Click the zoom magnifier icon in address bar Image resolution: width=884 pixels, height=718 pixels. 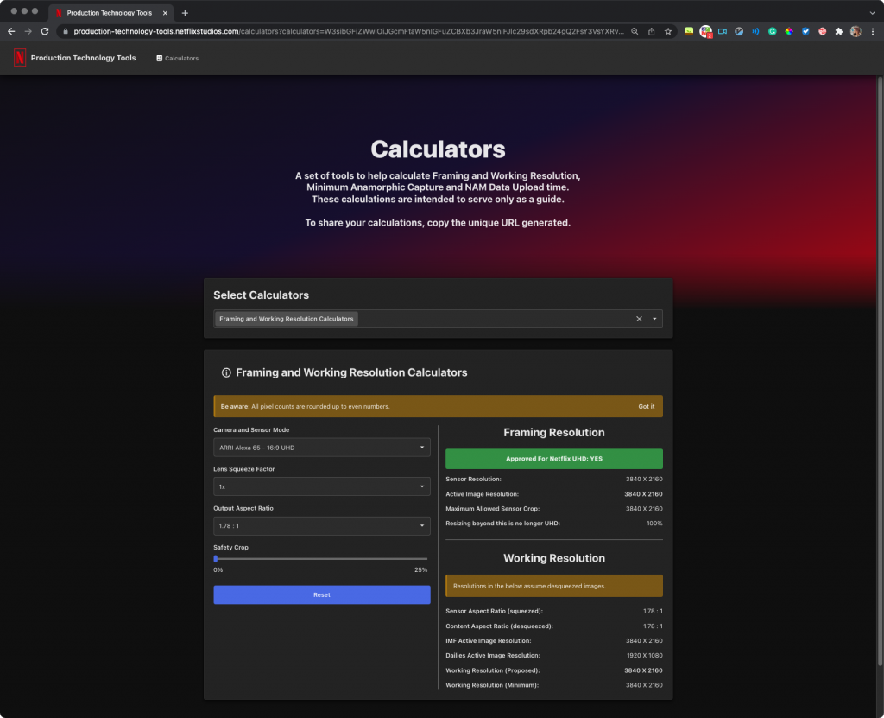(x=635, y=32)
